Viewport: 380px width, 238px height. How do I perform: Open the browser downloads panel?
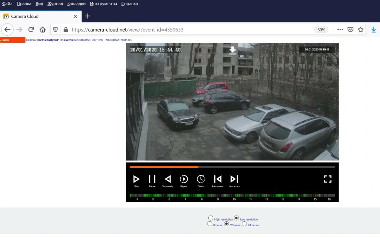coord(374,29)
